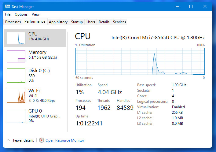Click the Wi-Fi S: 0 R: 48.0 Kbps text
The image size is (216, 152).
(x=42, y=101)
